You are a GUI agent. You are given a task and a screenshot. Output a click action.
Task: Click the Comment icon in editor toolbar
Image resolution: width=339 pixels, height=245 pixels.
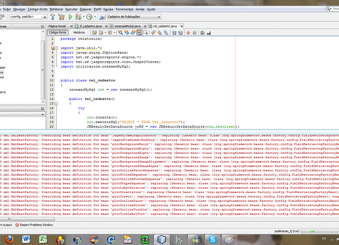click(x=202, y=32)
